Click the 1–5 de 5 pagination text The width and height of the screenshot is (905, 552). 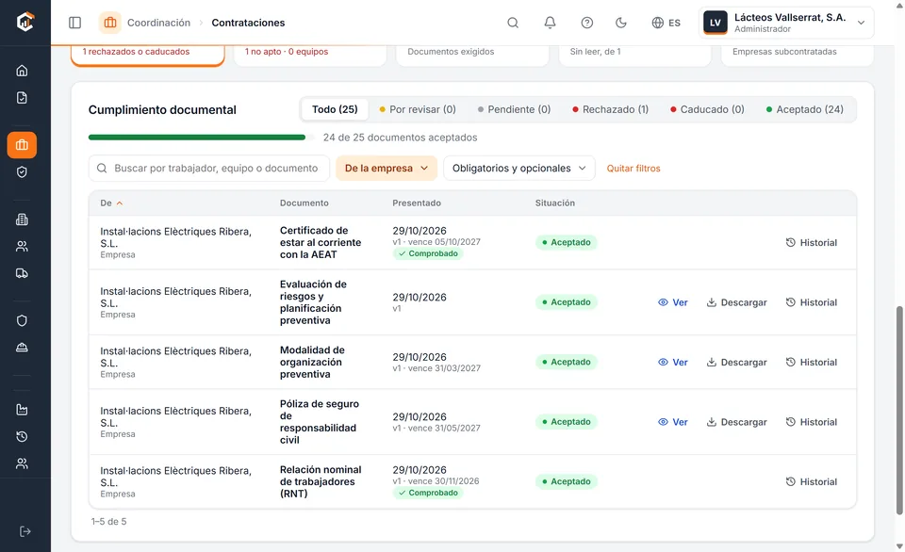(108, 522)
